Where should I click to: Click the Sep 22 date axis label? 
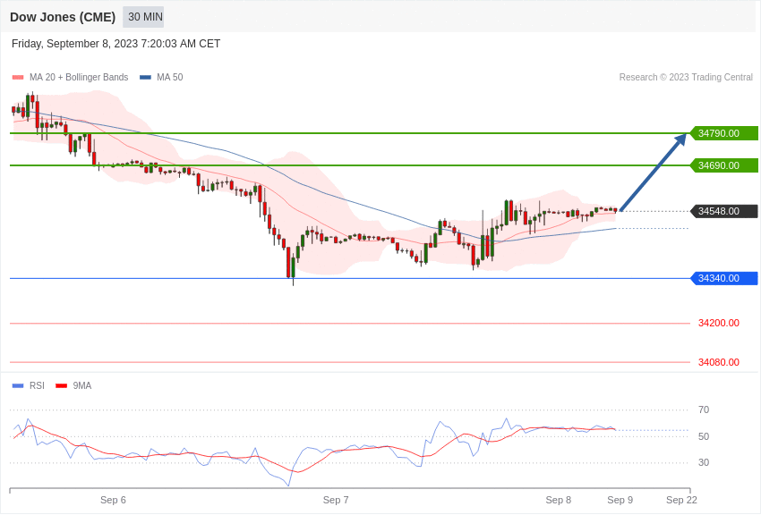point(682,500)
